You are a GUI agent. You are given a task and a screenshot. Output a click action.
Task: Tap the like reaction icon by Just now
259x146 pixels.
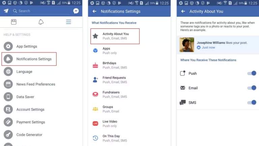(x=199, y=47)
